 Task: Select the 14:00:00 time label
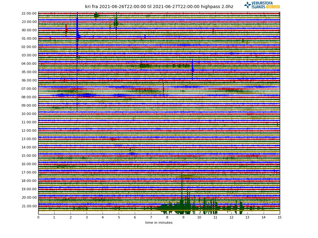29,147
